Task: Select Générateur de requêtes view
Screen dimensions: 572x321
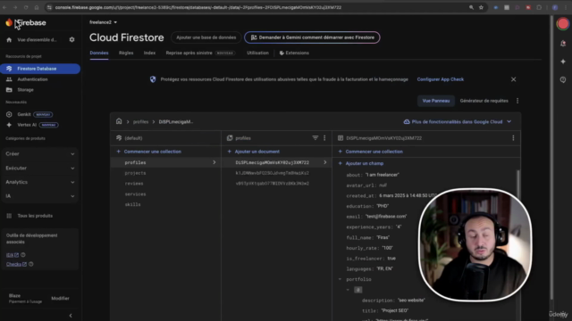Action: coord(484,101)
